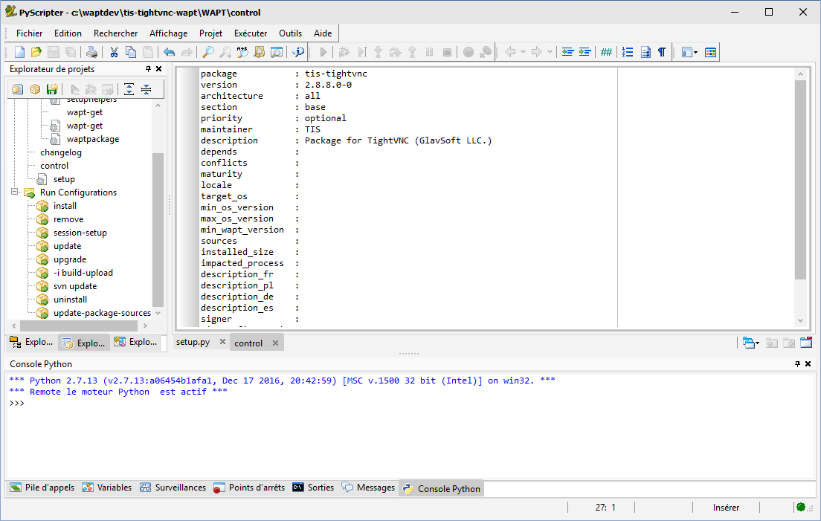Select the changelog project item
This screenshot has width=821, height=521.
coord(61,152)
